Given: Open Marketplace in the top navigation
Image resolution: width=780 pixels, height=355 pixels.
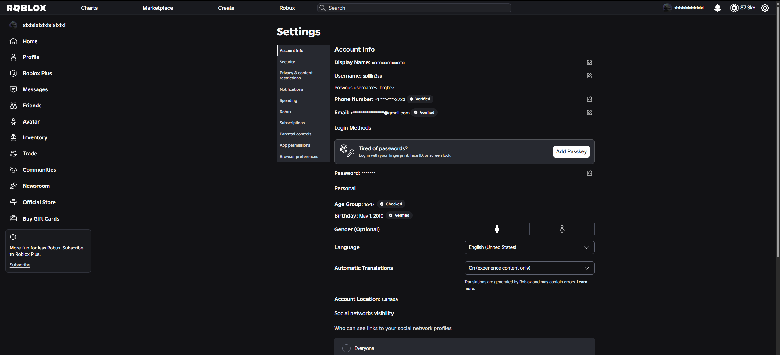Looking at the screenshot, I should tap(158, 8).
